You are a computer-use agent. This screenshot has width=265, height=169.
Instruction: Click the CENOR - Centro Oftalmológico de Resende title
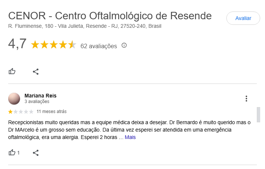tap(110, 16)
